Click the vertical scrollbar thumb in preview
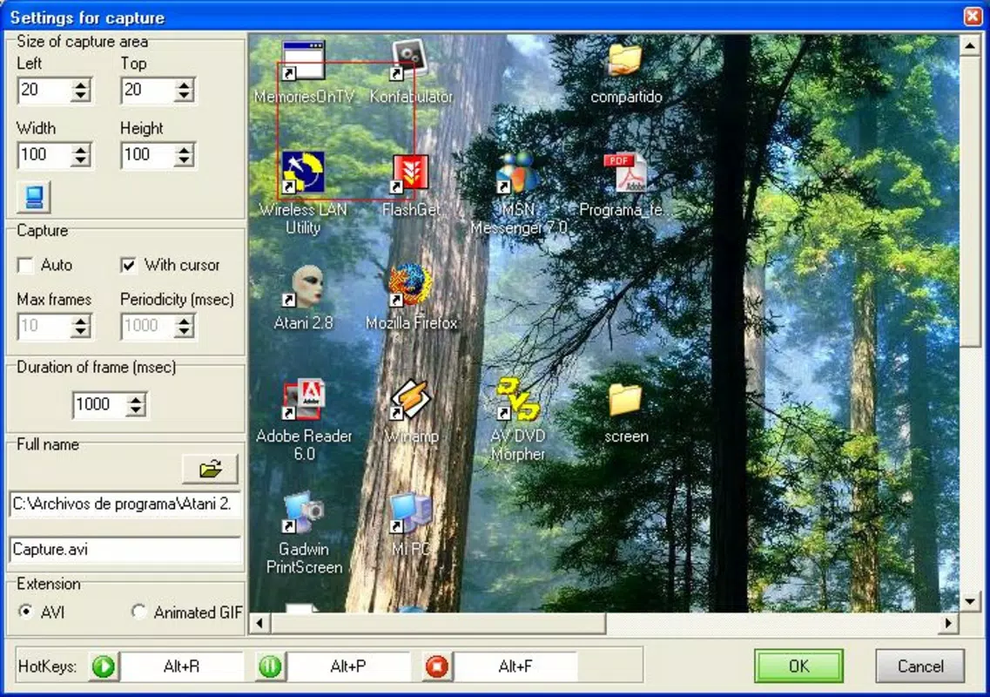The image size is (990, 697). click(970, 201)
